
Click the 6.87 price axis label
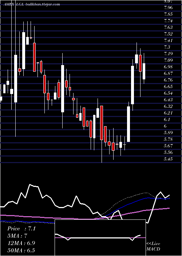coord(168,74)
